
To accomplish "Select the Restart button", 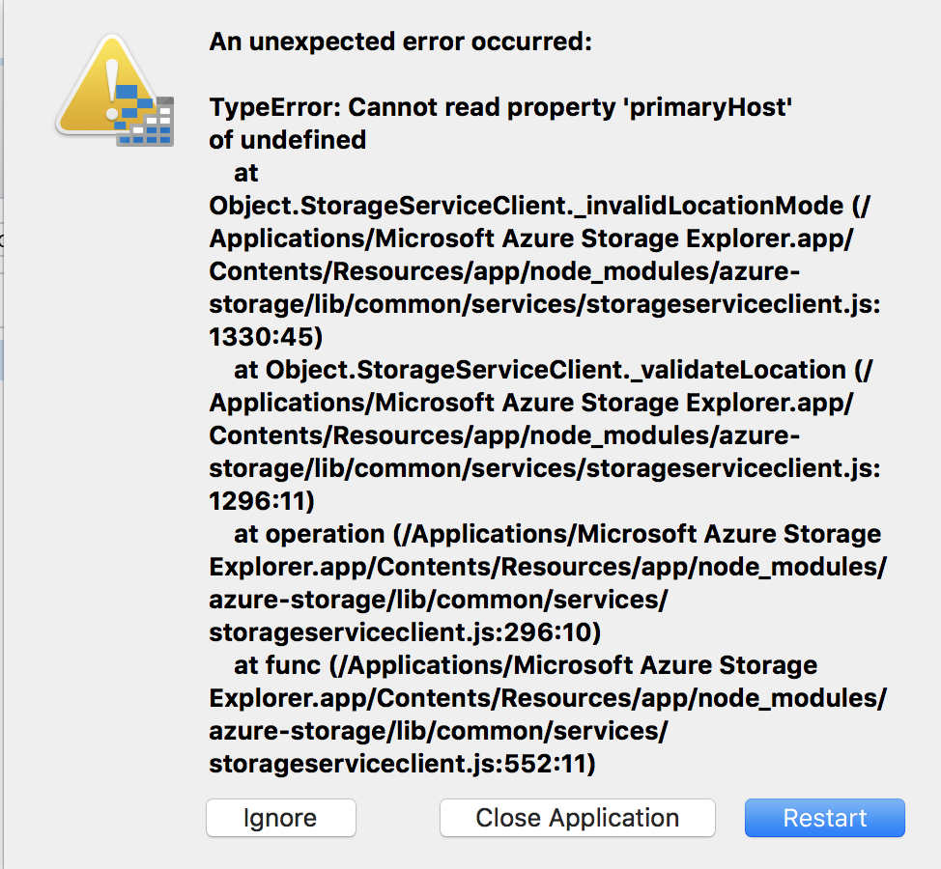I will 824,818.
